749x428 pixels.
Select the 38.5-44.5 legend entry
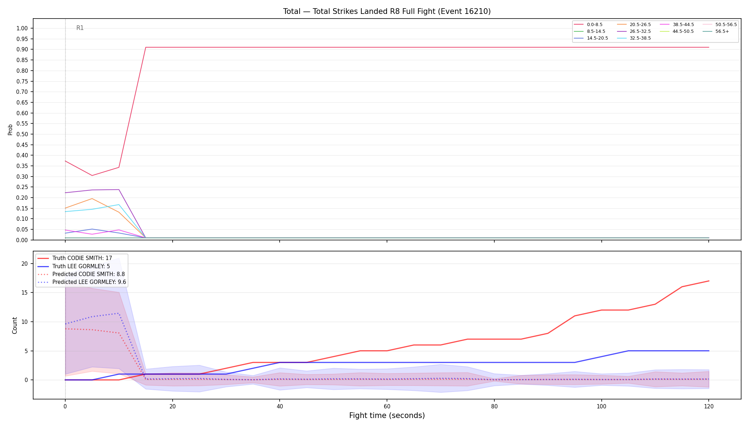[x=677, y=25]
